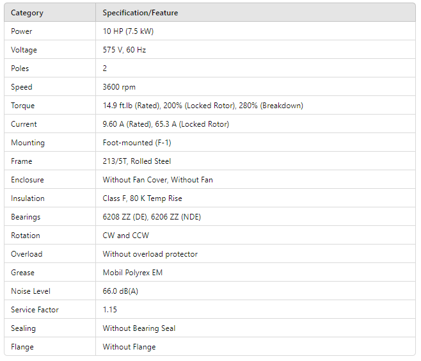Screen dimensions: 421x361
Task: Select the 213/5T, Rolled Steel cell
Action: click(137, 161)
